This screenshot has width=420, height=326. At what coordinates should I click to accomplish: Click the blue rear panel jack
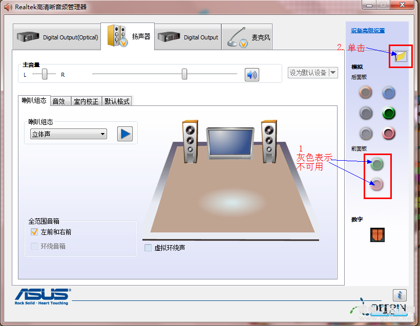pos(388,93)
